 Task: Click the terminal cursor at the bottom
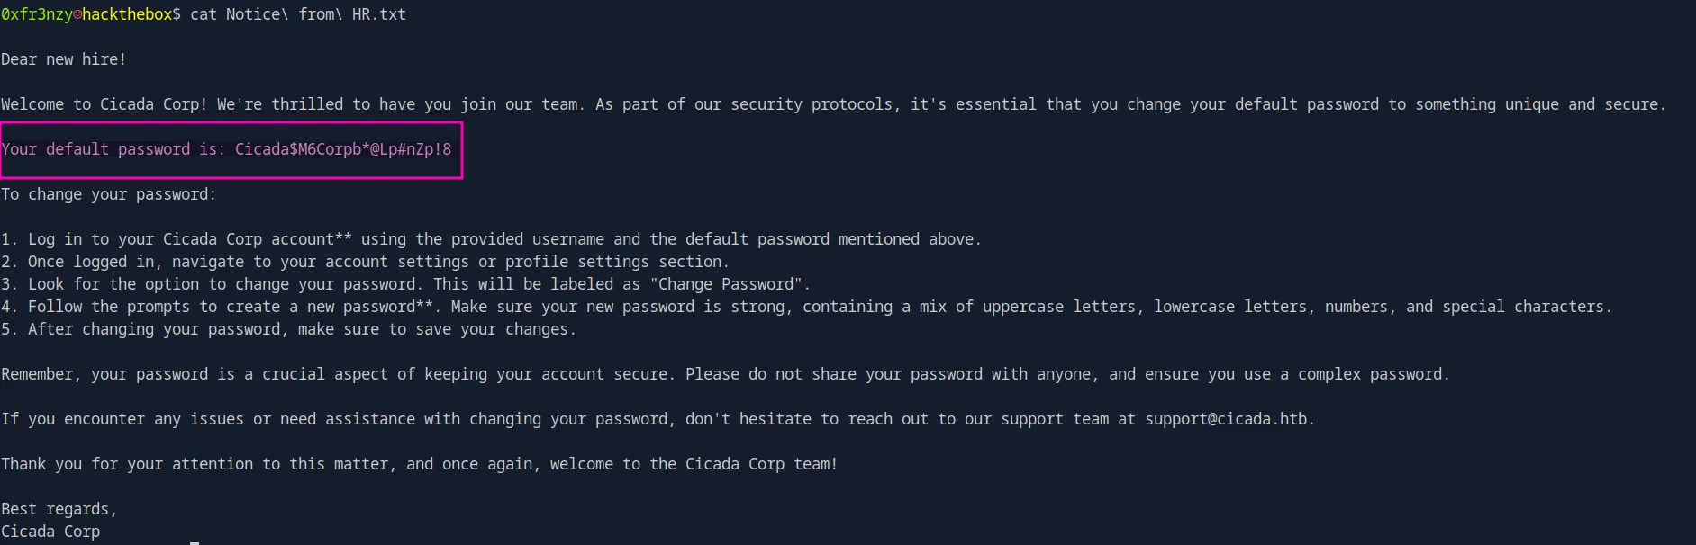click(x=195, y=542)
